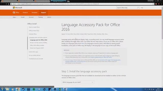The width and height of the screenshot is (163, 91).
Task: Open Discord from the taskbar
Action: pos(39,89)
